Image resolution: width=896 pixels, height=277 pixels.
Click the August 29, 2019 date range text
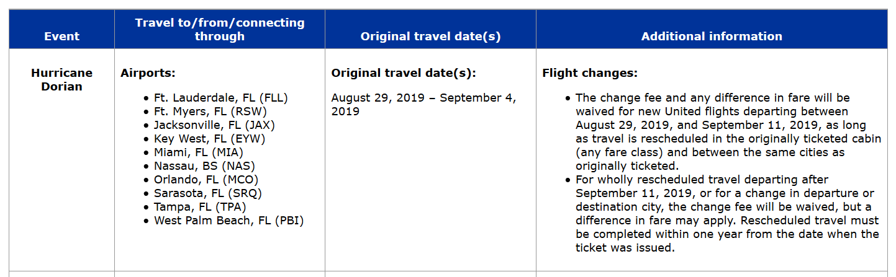[424, 105]
